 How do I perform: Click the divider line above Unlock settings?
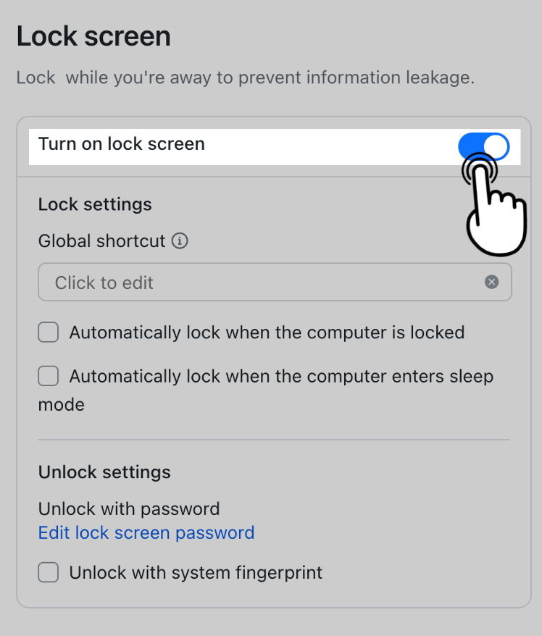coord(274,439)
